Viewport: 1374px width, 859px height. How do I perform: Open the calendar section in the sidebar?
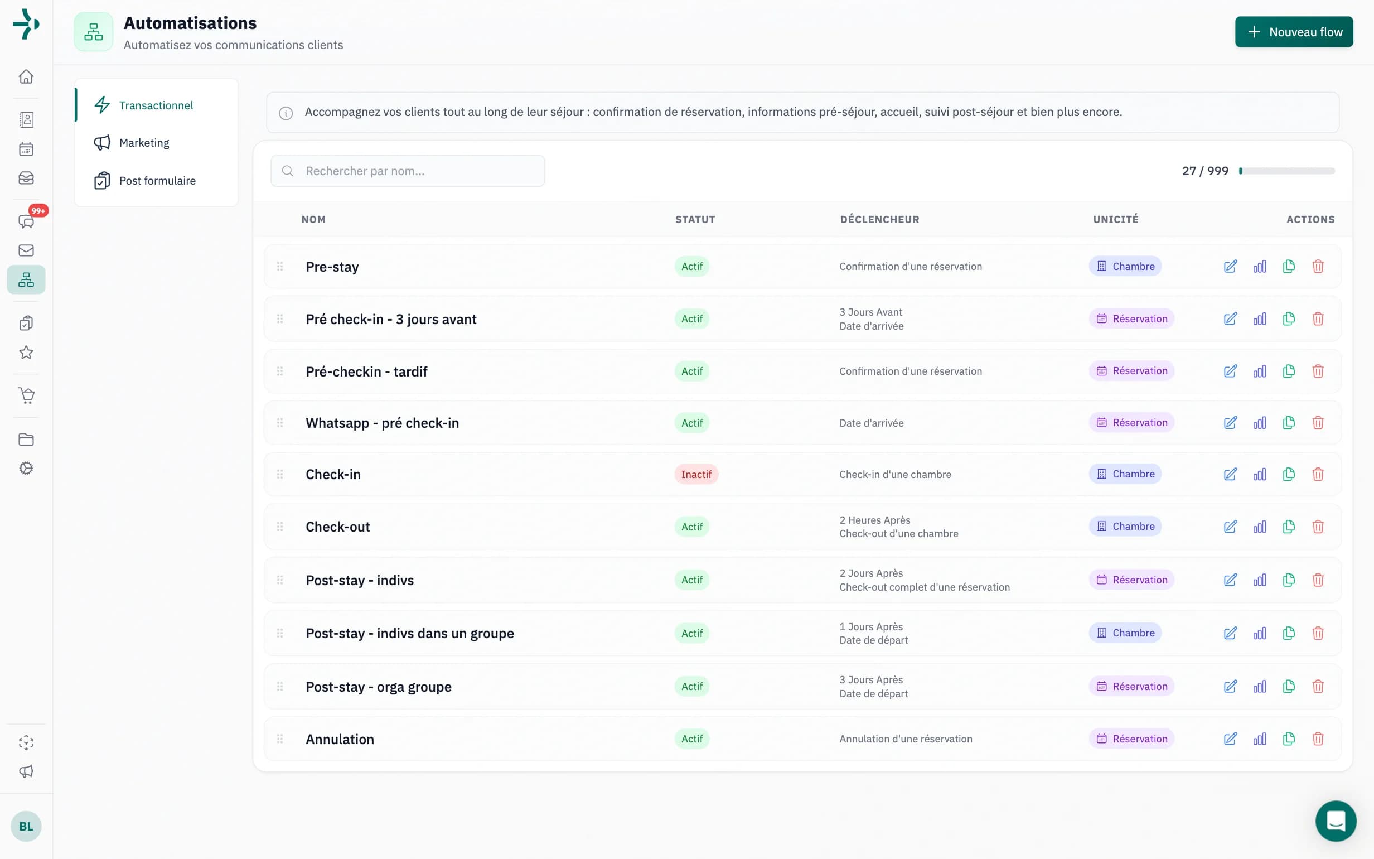[x=26, y=149]
